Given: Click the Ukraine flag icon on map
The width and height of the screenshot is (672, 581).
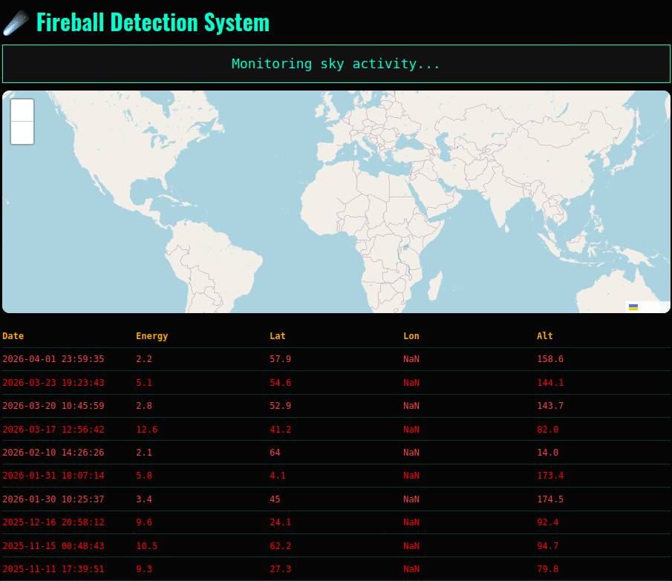Looking at the screenshot, I should 633,307.
